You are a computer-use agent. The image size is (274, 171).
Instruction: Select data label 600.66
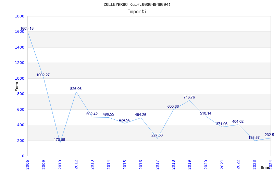click(x=173, y=106)
